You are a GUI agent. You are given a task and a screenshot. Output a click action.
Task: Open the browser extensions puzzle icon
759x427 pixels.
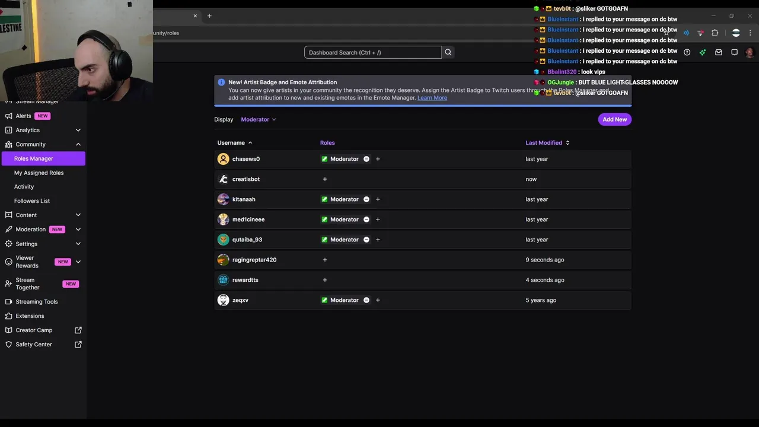pos(715,33)
